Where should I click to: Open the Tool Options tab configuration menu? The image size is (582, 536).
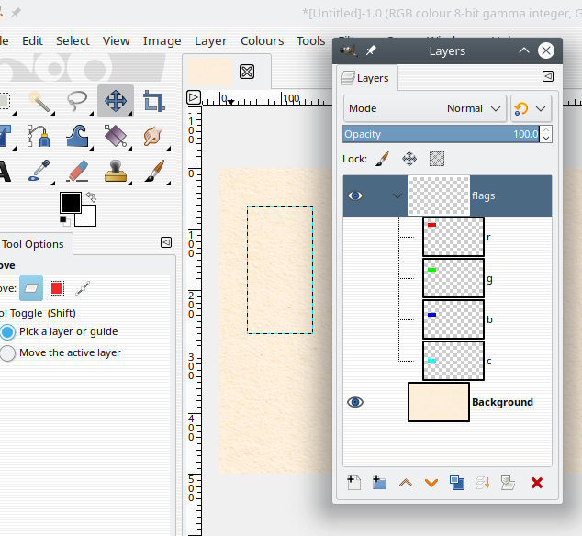pyautogui.click(x=166, y=242)
